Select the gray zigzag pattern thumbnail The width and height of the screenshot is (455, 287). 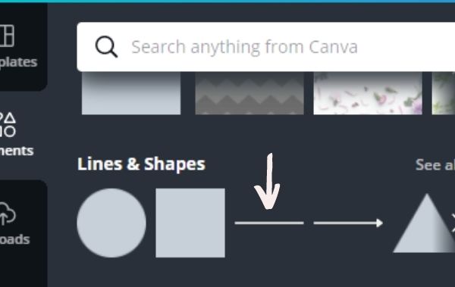249,93
